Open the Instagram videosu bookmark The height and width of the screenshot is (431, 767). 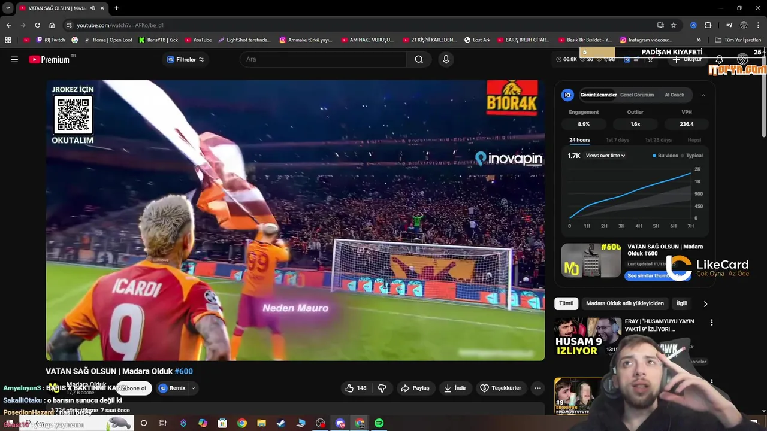point(646,40)
